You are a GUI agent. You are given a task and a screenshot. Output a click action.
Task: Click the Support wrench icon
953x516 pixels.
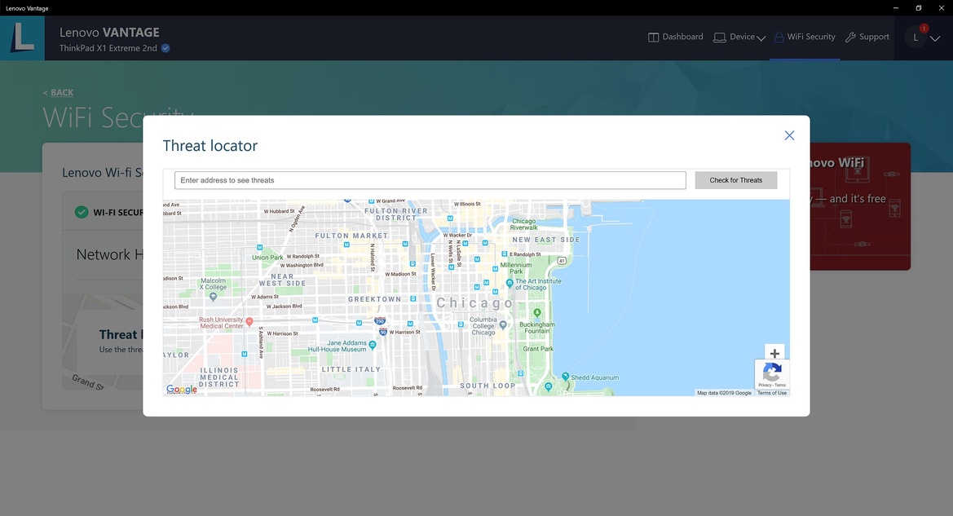[850, 37]
